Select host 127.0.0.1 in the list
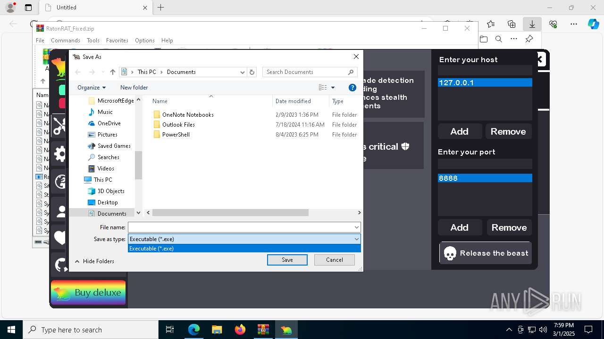 [485, 82]
